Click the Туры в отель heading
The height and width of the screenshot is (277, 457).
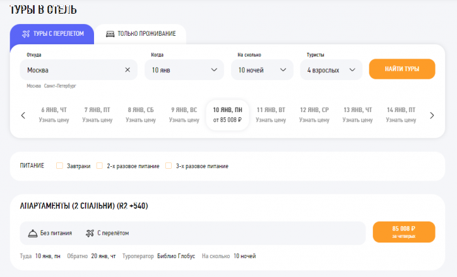pos(43,10)
